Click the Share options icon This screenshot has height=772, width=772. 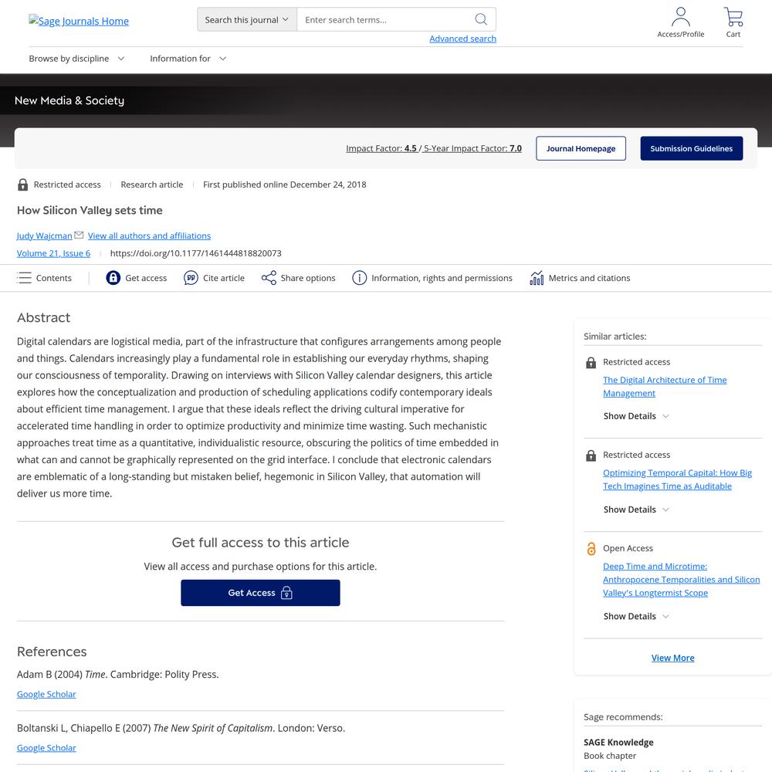pos(269,278)
